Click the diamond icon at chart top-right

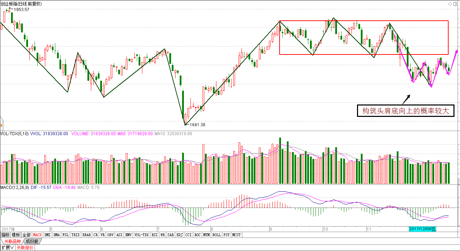click(x=450, y=4)
